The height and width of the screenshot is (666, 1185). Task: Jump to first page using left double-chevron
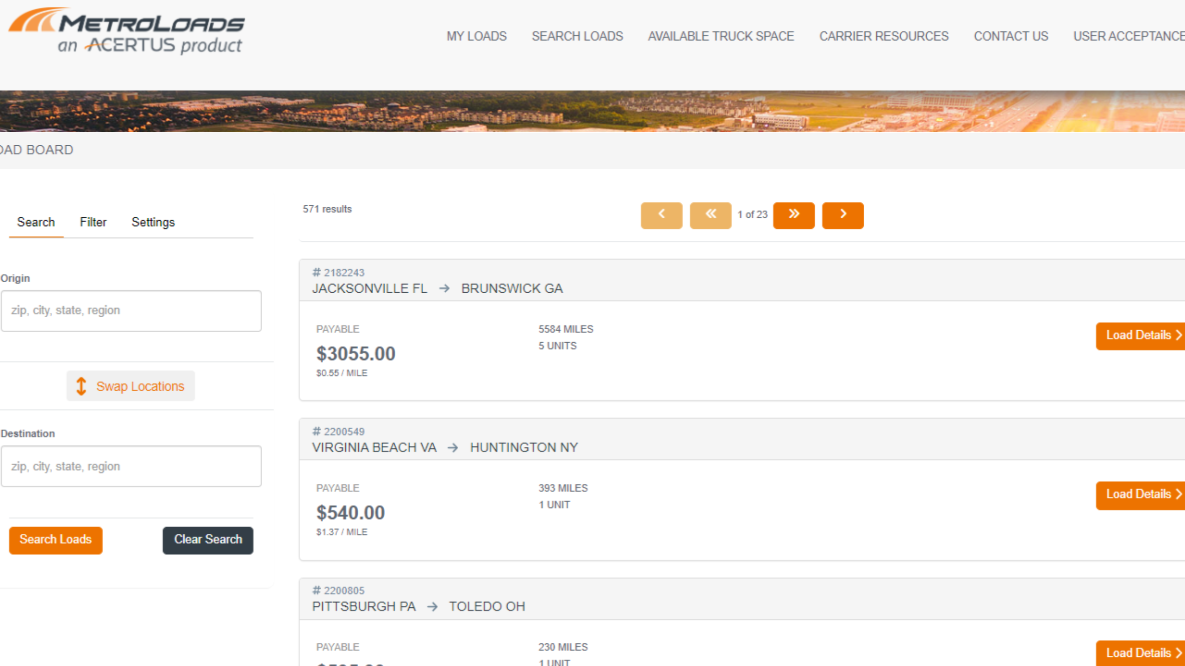pos(711,215)
